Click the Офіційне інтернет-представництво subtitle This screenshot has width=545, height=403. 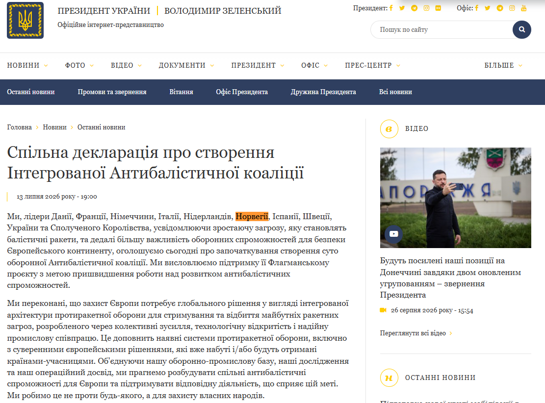coord(110,25)
